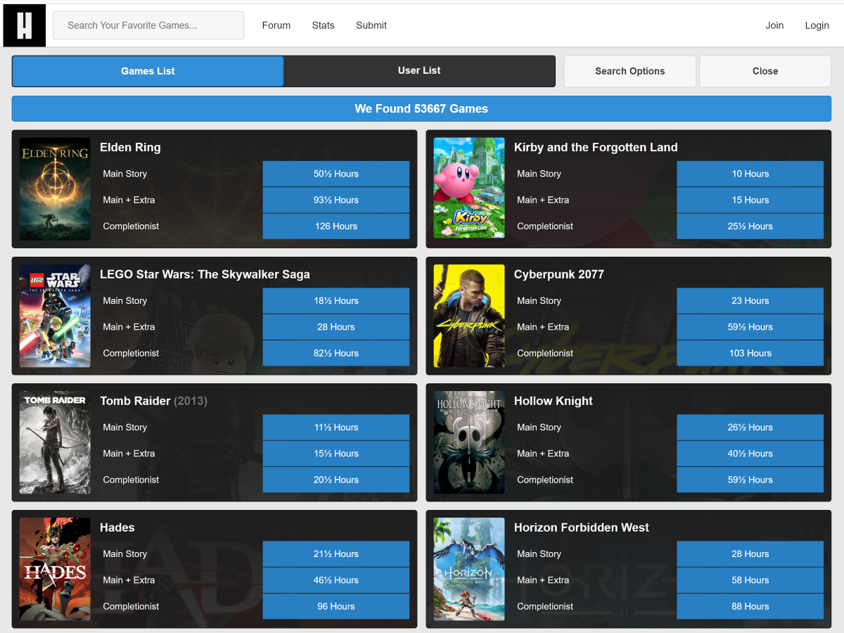
Task: Switch to the Games List tab
Action: [x=148, y=71]
